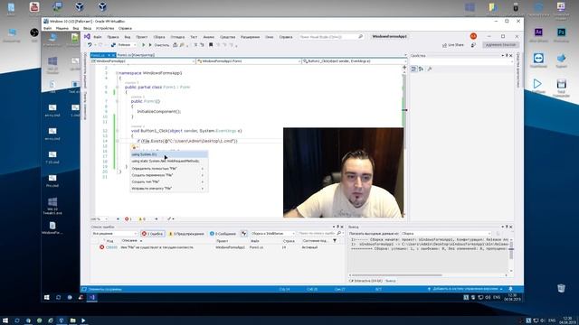Click the undo arrow in Visual Studio toolbar
This screenshot has height=325, width=579.
(x=90, y=45)
